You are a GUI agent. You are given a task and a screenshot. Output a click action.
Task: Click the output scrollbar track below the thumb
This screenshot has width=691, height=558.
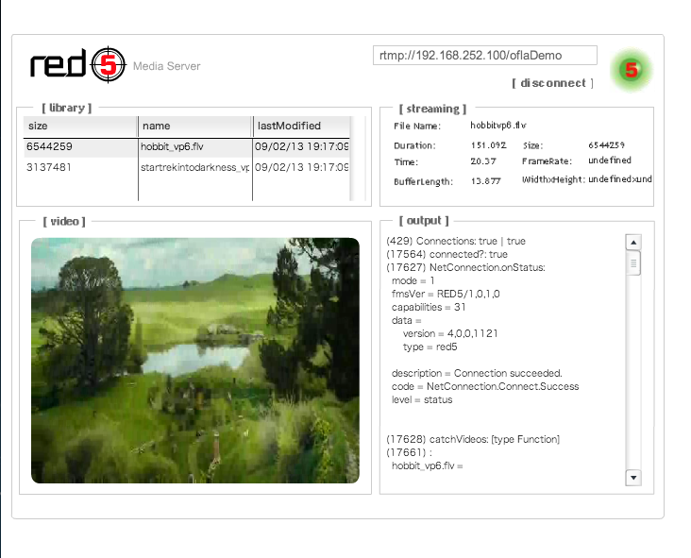pos(633,378)
